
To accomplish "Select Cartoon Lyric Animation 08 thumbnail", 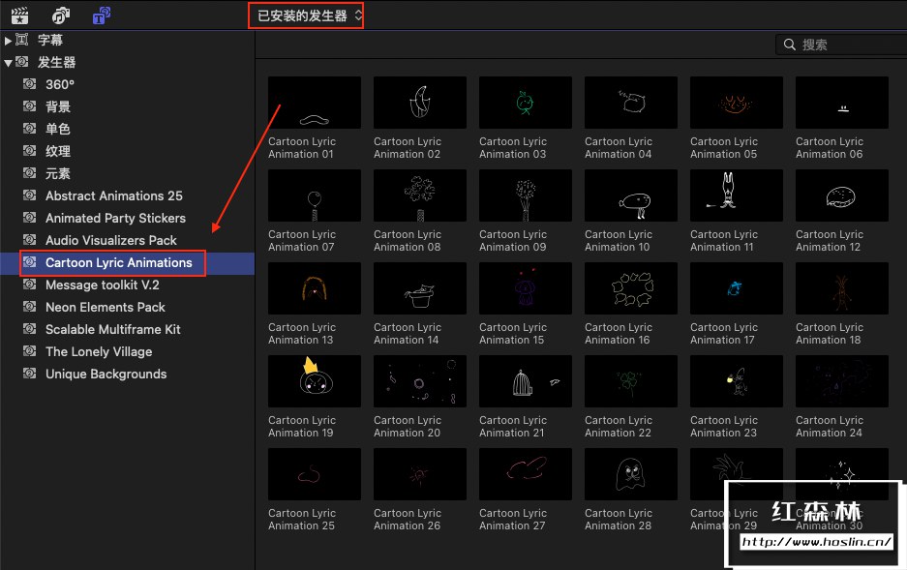I will point(420,195).
